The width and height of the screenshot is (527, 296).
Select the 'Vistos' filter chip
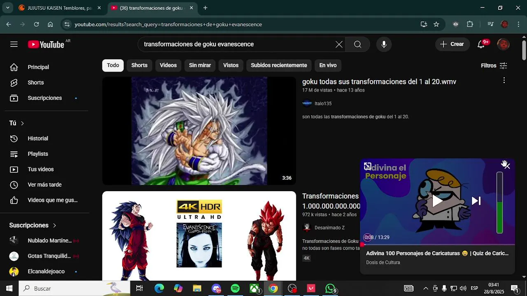point(231,65)
